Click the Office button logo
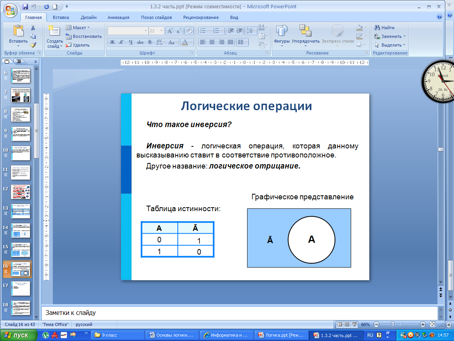This screenshot has height=341, width=454. tap(10, 10)
